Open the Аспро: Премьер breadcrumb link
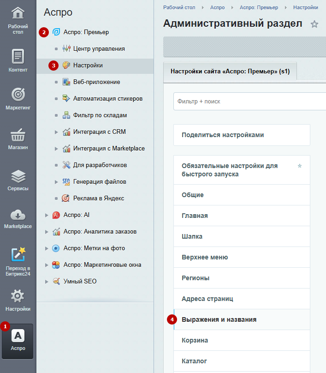This screenshot has width=326, height=373. pyautogui.click(x=259, y=7)
